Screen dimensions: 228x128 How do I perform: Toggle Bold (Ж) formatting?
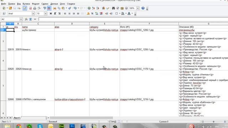[x=51, y=14]
